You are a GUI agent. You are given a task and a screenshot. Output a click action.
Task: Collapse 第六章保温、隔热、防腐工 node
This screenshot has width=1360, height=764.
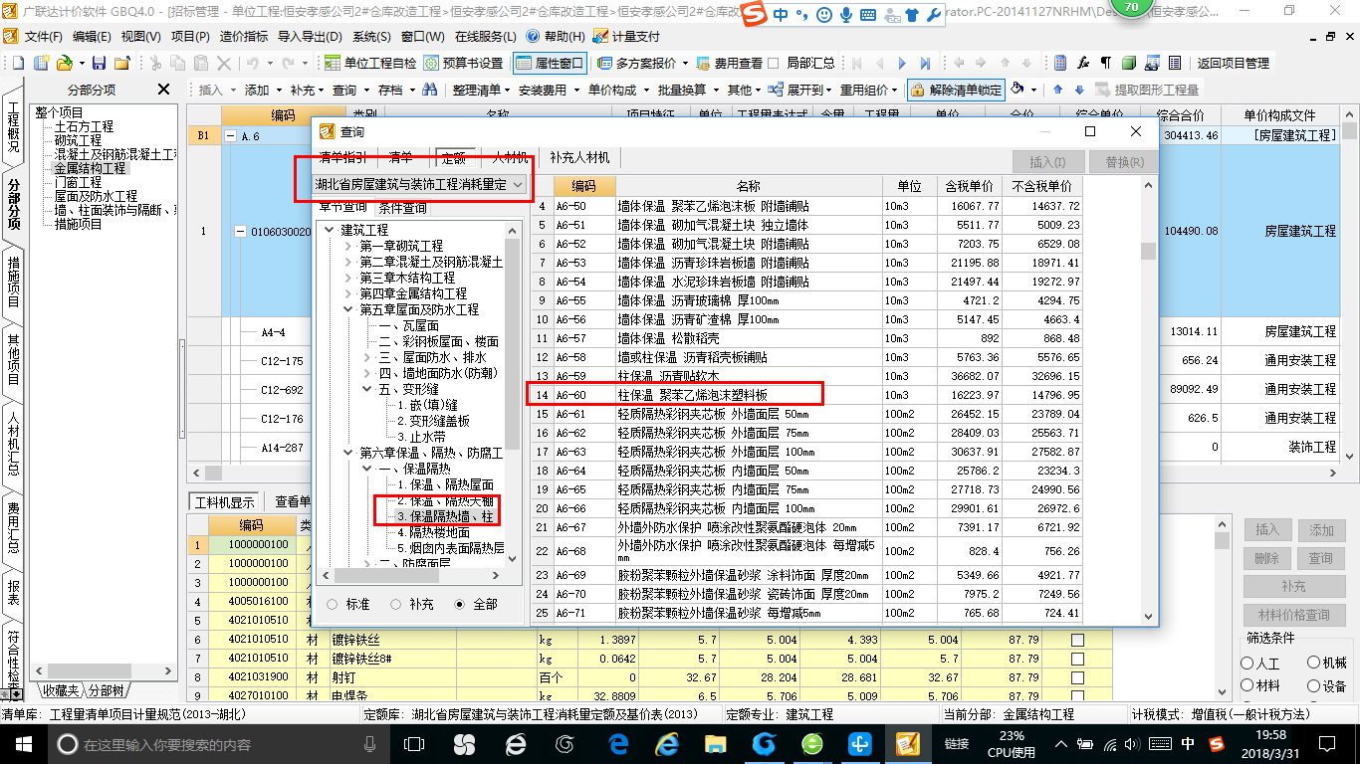coord(347,453)
